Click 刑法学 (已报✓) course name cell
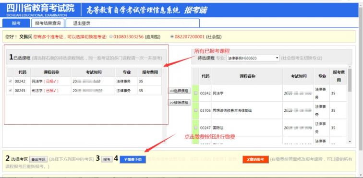This screenshot has width=363, height=178. pyautogui.click(x=51, y=91)
